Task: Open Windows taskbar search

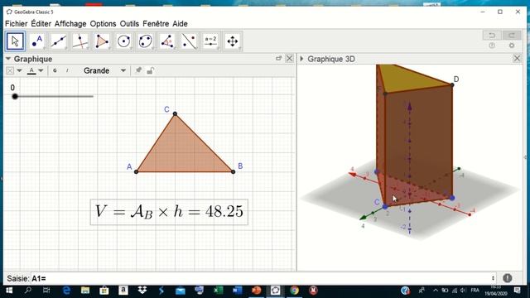Action: (x=28, y=291)
